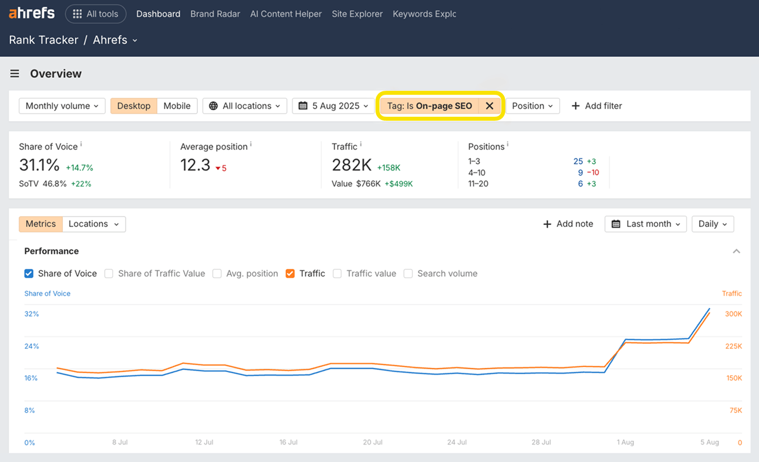The height and width of the screenshot is (462, 759).
Task: Click the globe icon in All locations filter
Action: 214,106
